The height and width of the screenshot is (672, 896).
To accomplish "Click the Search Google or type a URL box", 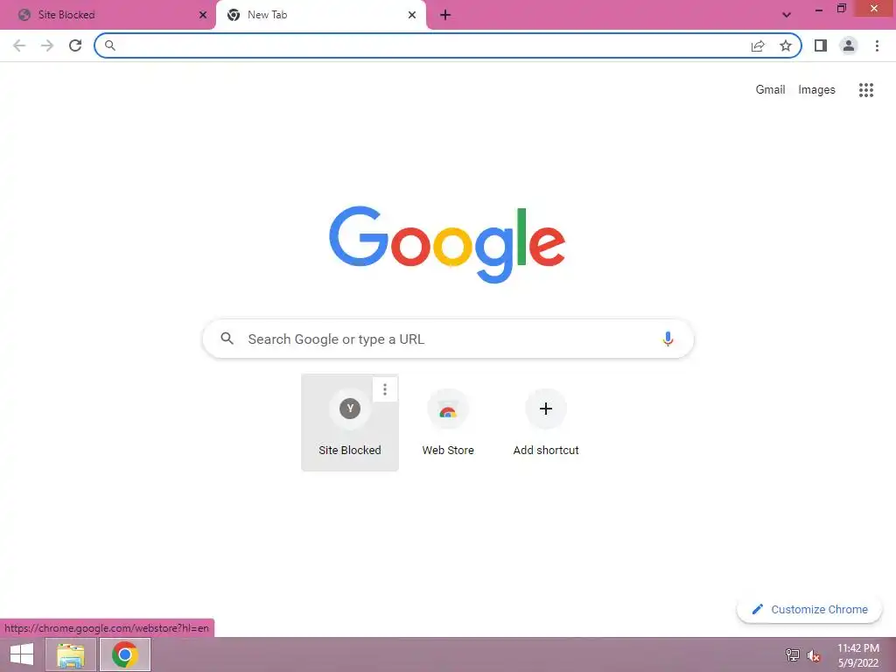I will (448, 339).
